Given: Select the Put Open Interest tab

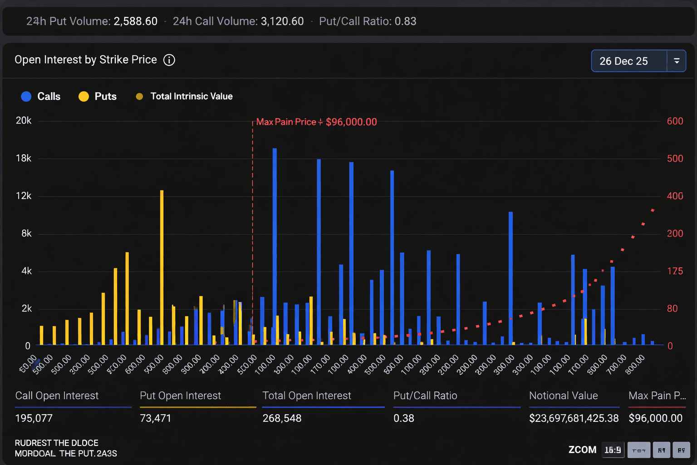Looking at the screenshot, I should [x=180, y=396].
